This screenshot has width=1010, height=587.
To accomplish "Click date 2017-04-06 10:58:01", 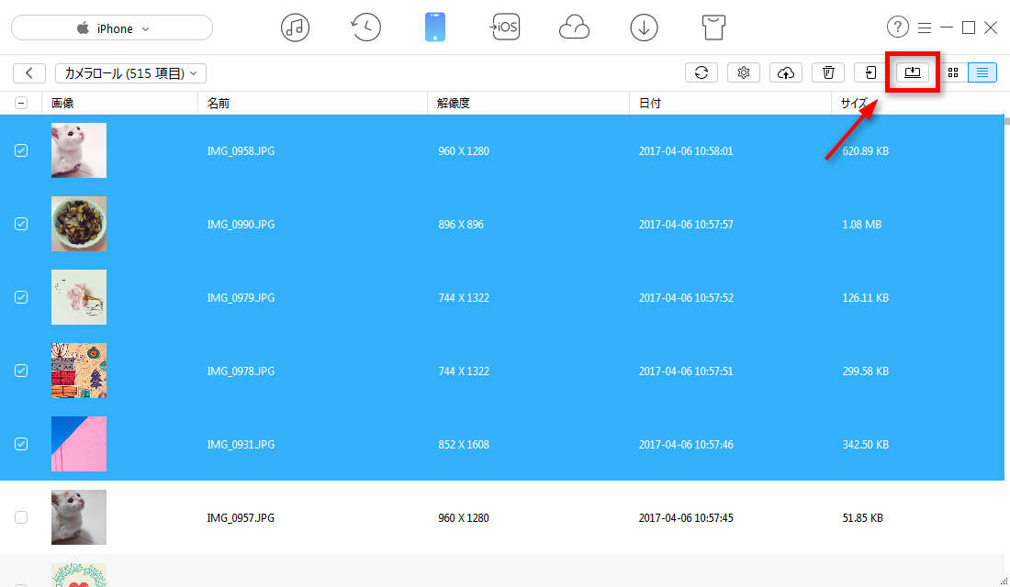I will (686, 151).
